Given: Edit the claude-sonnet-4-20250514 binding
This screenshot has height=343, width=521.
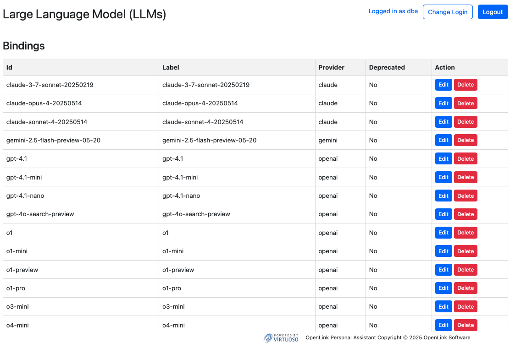Looking at the screenshot, I should point(443,122).
